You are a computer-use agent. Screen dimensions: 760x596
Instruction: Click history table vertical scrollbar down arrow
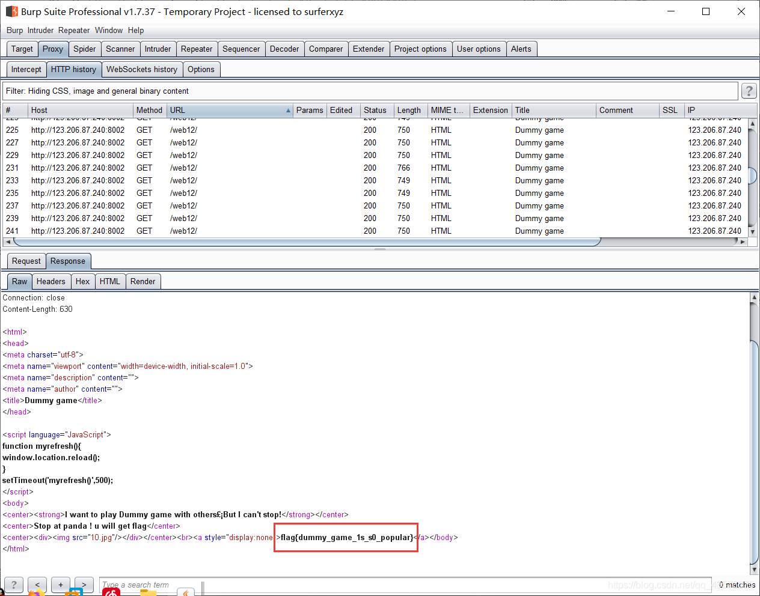pyautogui.click(x=752, y=232)
